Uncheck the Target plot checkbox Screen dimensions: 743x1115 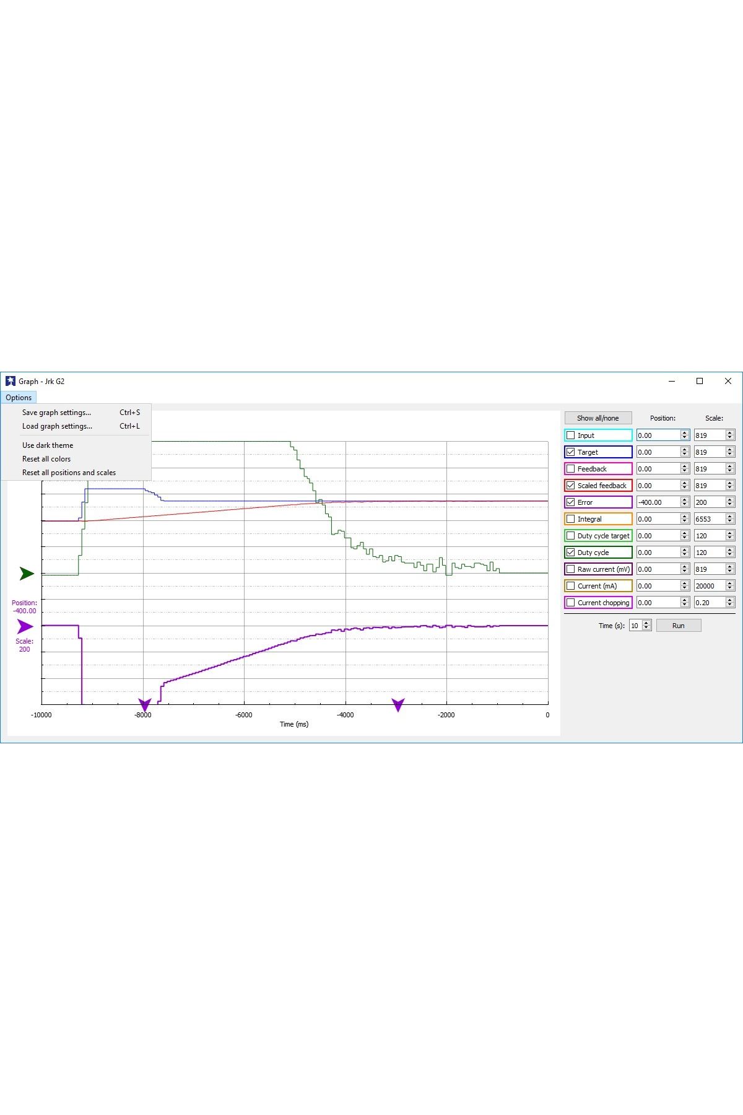tap(571, 452)
